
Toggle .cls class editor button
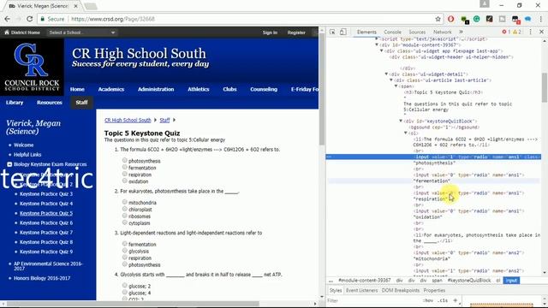click(x=444, y=300)
